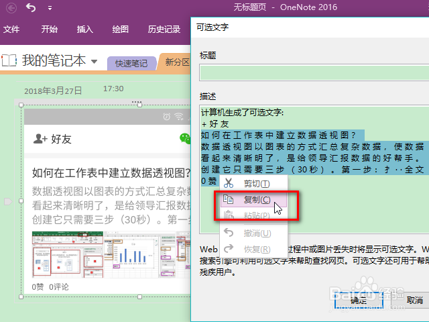Click the image bottom-center selection handle

(x=140, y=297)
